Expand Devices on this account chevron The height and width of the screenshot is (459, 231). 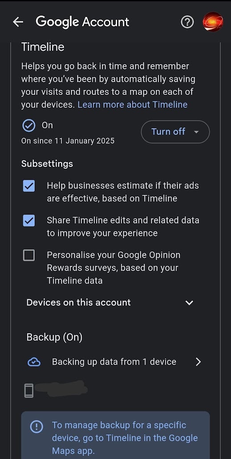pyautogui.click(x=190, y=303)
